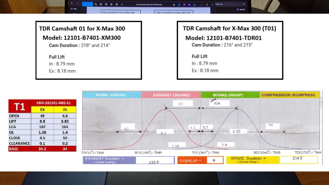Click the 107 label above the exhaust curve
This screenshot has width=329, height=185.
183,104
